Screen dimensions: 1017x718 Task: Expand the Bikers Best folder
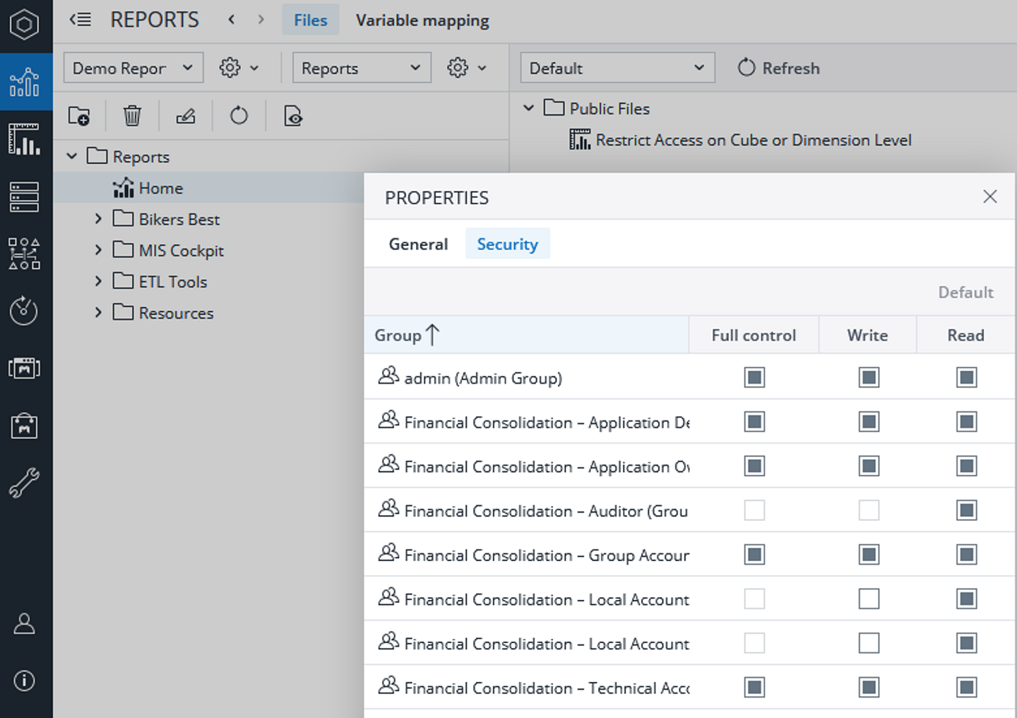(98, 219)
